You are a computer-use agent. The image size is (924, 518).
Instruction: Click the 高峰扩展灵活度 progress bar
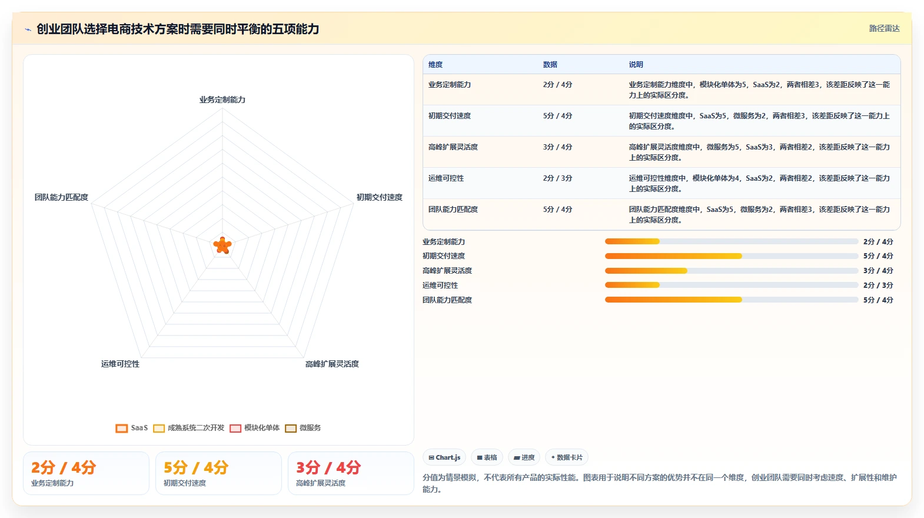(732, 271)
